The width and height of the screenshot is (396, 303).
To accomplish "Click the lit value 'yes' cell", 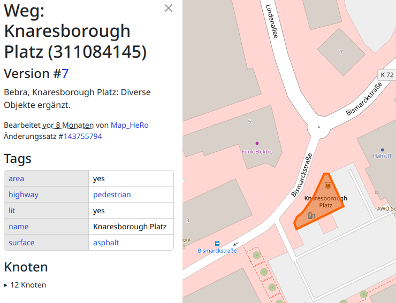I will click(131, 211).
